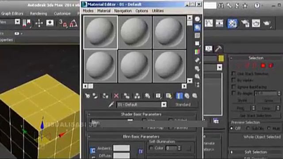Viewport: 283px width, 159px height.
Task: Open Options menu in Material Editor
Action: pyautogui.click(x=141, y=11)
